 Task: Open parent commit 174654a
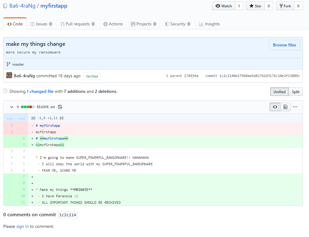point(191,76)
